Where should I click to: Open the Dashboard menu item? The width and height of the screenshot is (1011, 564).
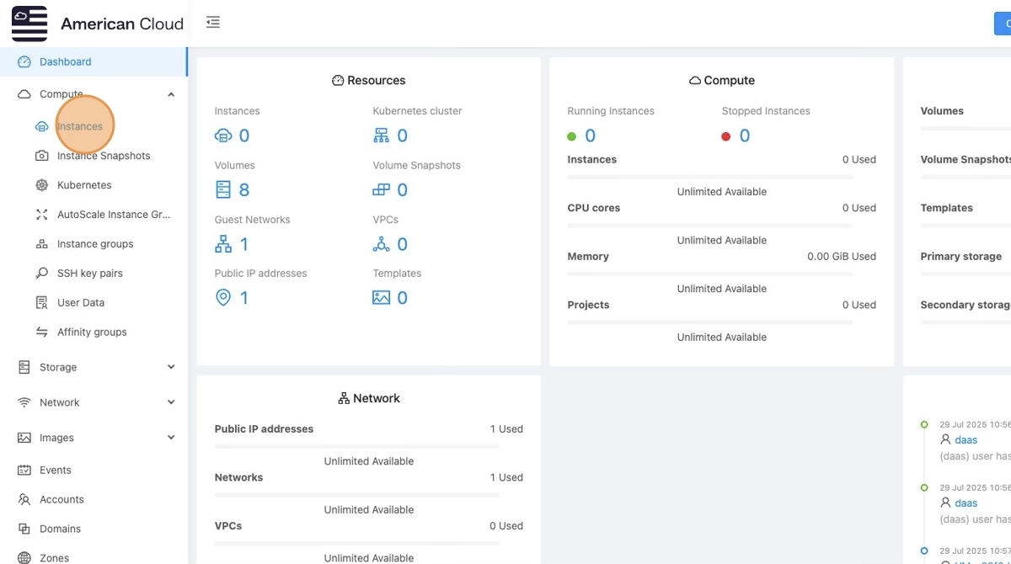click(x=65, y=61)
